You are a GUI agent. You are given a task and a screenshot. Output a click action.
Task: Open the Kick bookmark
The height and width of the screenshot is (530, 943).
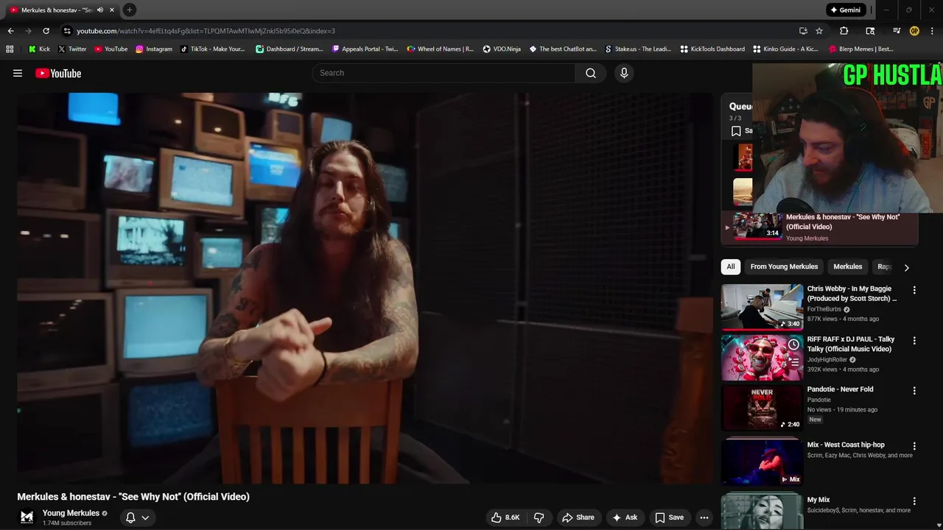coord(39,49)
